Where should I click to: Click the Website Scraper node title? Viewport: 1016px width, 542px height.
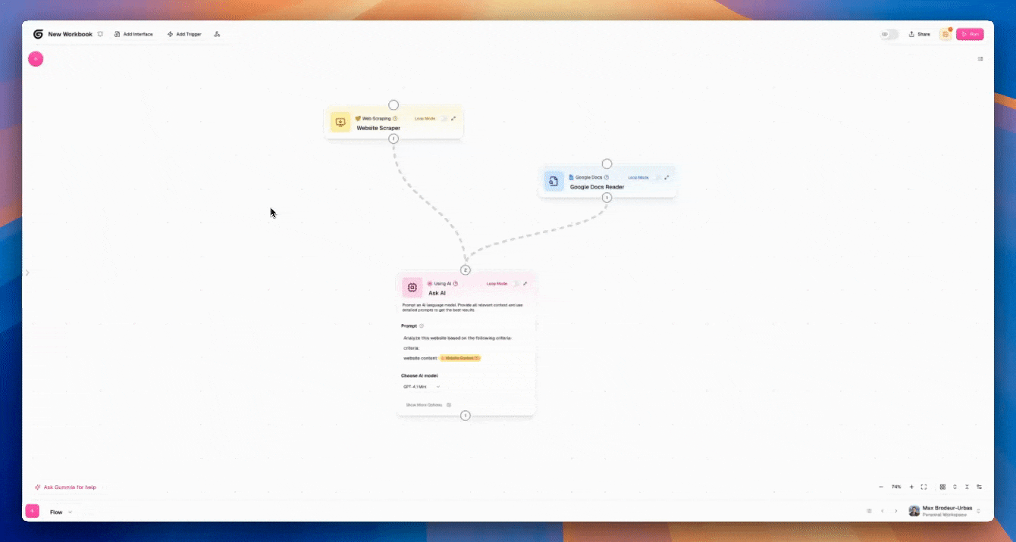378,128
